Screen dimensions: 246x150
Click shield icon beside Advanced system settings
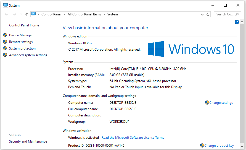pyautogui.click(x=5, y=55)
